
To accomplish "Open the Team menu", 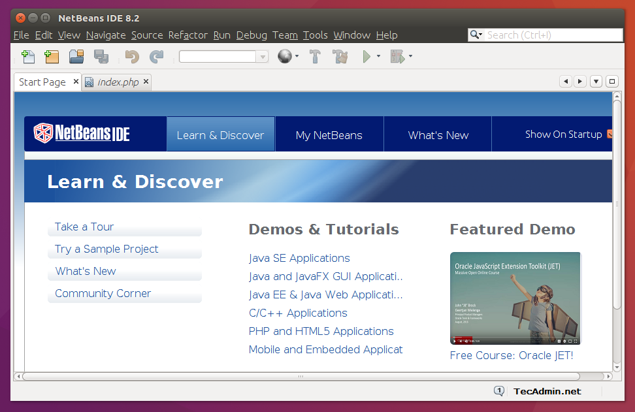I will click(x=285, y=35).
